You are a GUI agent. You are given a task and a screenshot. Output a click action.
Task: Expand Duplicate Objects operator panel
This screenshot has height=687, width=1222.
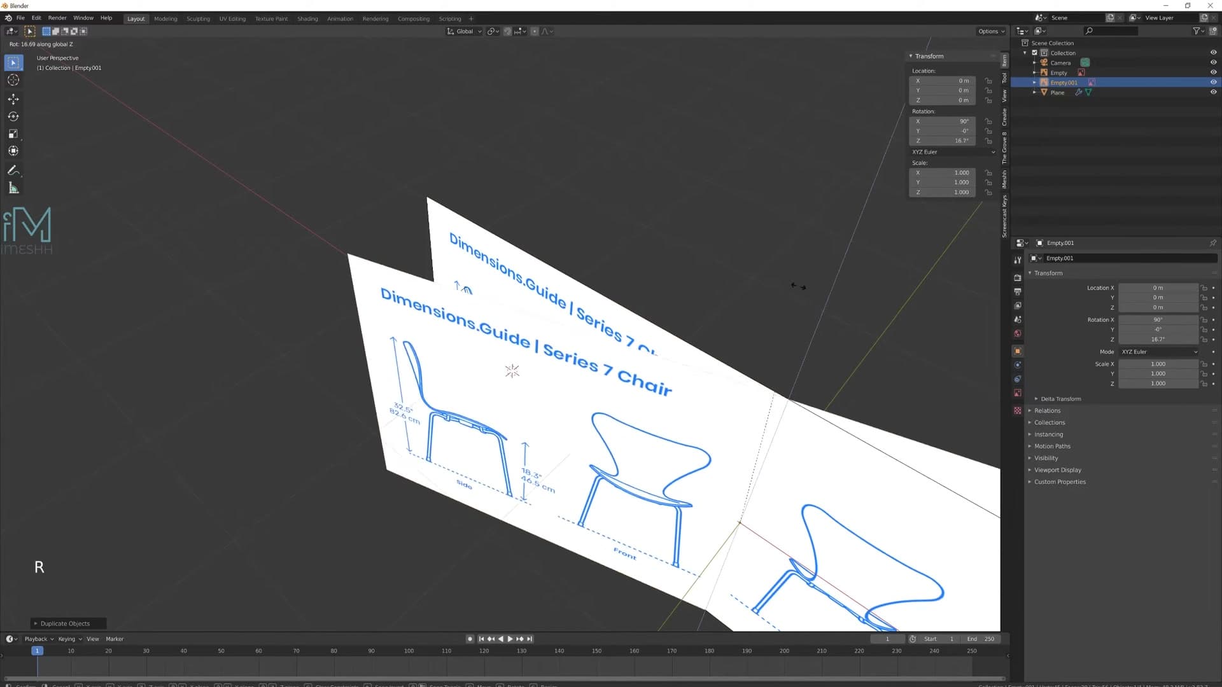click(x=68, y=623)
